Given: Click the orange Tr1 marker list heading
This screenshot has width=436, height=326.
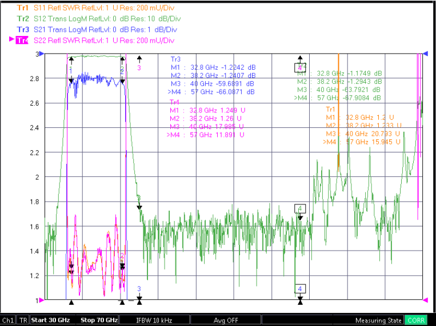Looking at the screenshot, I should click(331, 109).
